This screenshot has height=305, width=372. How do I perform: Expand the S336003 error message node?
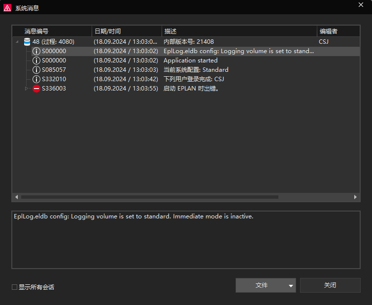click(x=27, y=89)
